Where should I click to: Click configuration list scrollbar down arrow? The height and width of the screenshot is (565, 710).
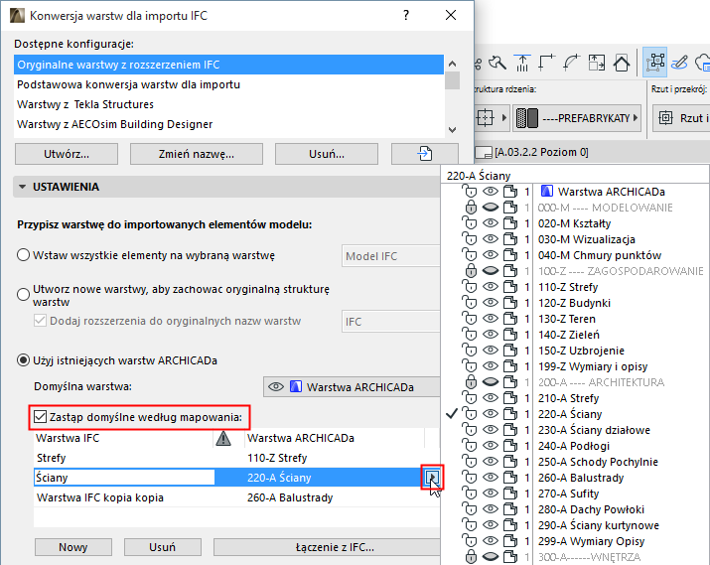coord(452,130)
